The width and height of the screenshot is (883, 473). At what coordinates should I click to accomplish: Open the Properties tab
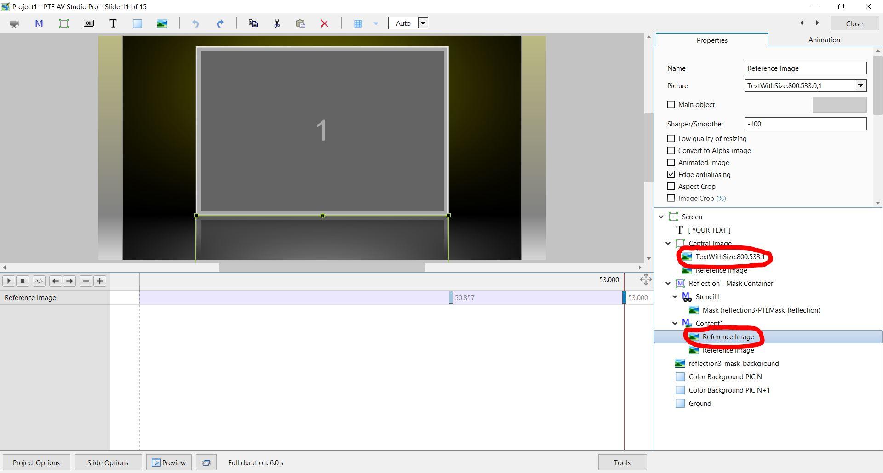tap(711, 40)
